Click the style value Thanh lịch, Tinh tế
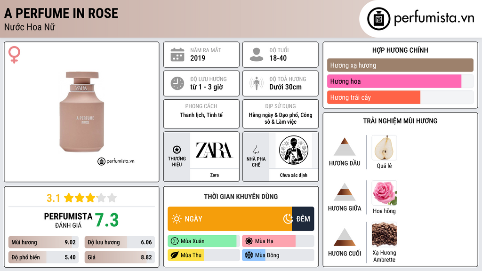This screenshot has height=271, width=482. coord(201,115)
